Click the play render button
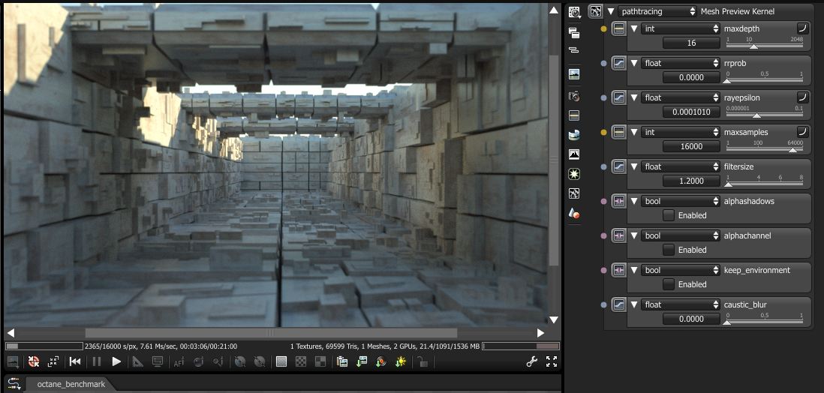Viewport: 824px width, 393px height. (116, 361)
